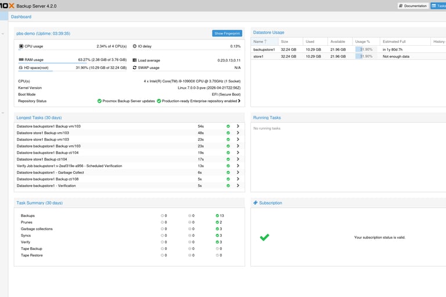Click the RAM usage memory icon
Image resolution: width=446 pixels, height=297 pixels.
(x=21, y=60)
